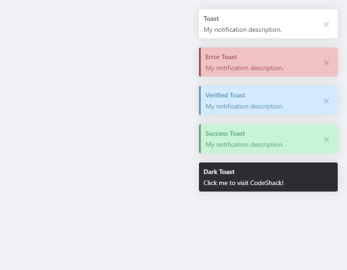The height and width of the screenshot is (270, 347).
Task: Close the Error Toast with its X
Action: (x=326, y=63)
